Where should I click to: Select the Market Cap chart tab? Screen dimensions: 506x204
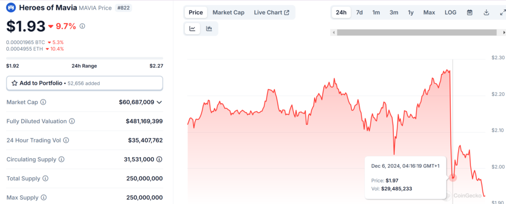(228, 12)
